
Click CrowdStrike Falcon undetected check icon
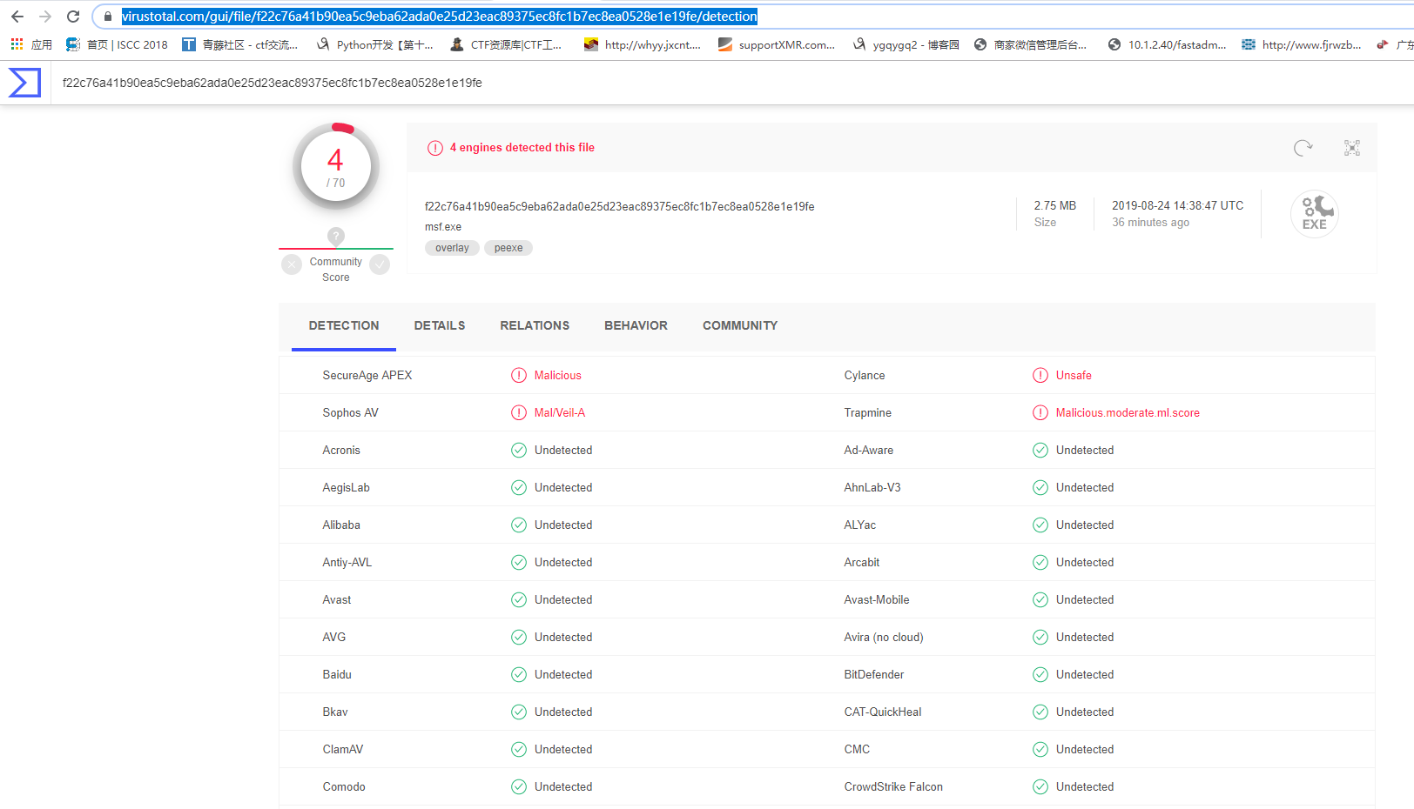pyautogui.click(x=1040, y=786)
